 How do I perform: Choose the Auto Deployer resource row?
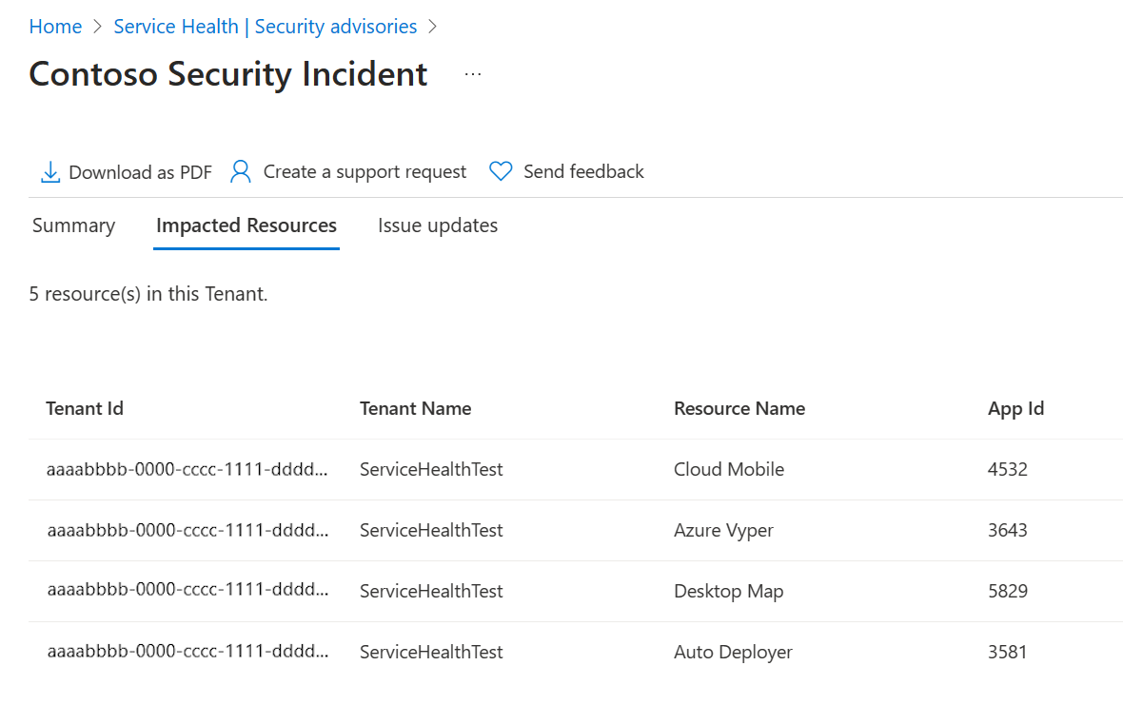[x=733, y=652]
